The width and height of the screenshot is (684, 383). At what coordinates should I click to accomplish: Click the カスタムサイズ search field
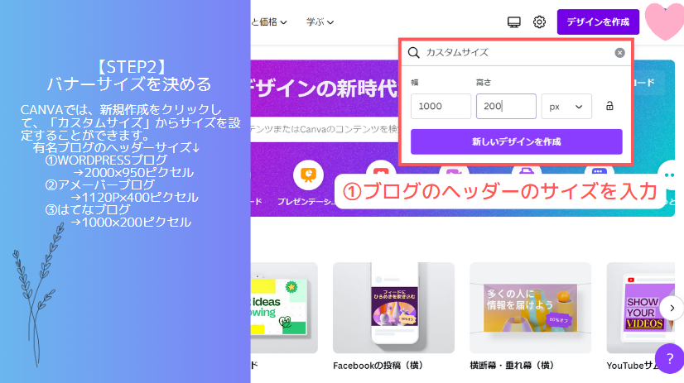click(x=516, y=53)
